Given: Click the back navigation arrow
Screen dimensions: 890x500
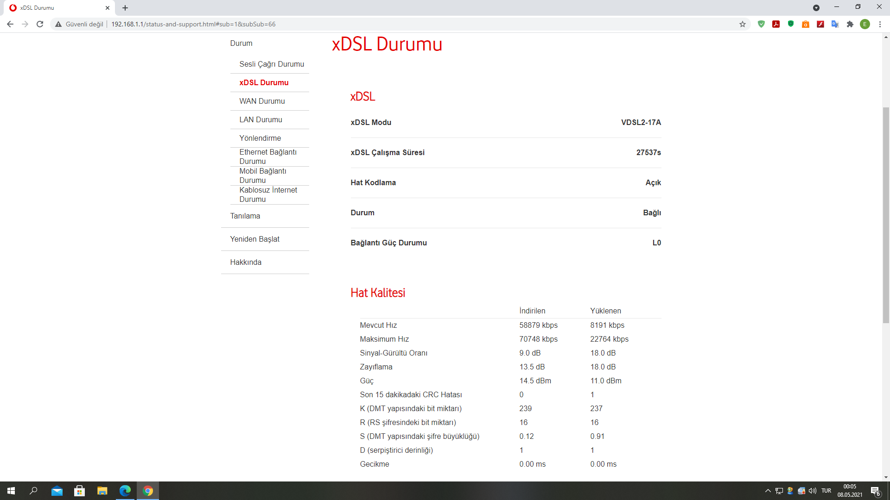Looking at the screenshot, I should (10, 24).
